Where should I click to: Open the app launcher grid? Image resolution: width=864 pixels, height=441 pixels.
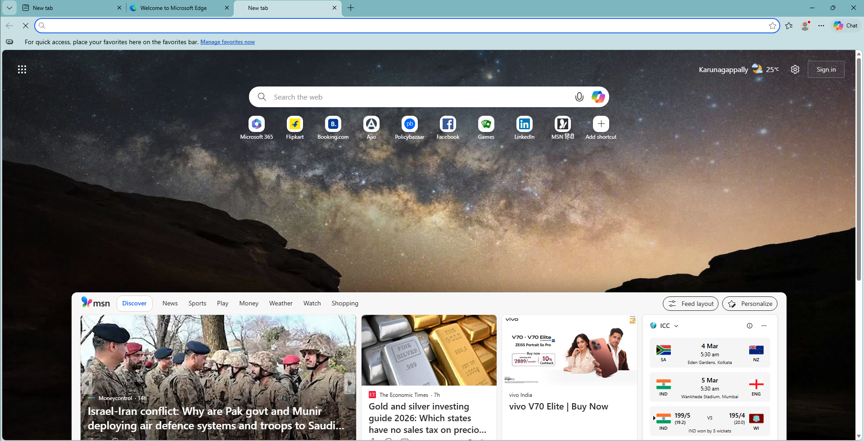coord(22,69)
